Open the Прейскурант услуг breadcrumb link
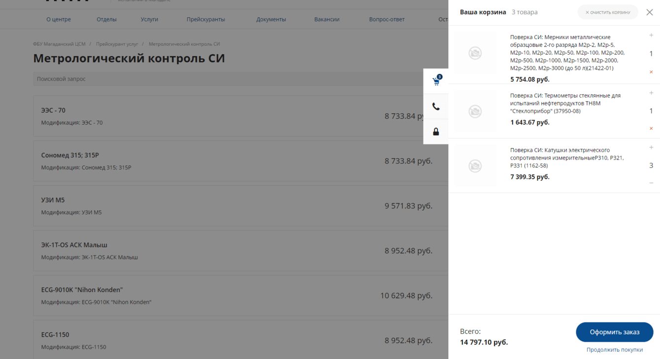The width and height of the screenshot is (660, 359). [x=117, y=44]
